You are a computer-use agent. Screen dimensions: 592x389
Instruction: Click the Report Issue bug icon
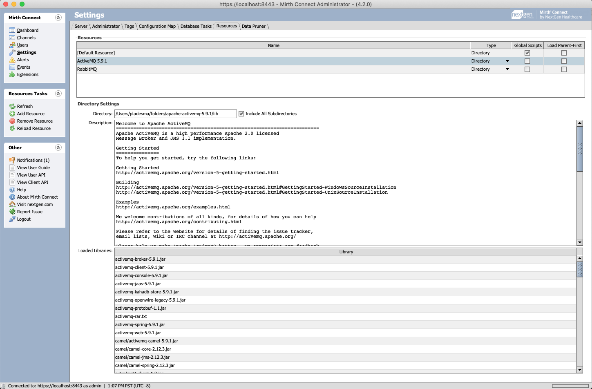pos(12,212)
